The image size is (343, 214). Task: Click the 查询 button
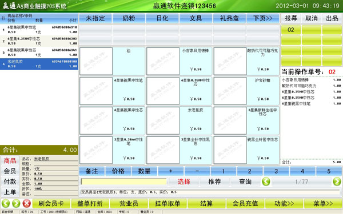coord(245,181)
